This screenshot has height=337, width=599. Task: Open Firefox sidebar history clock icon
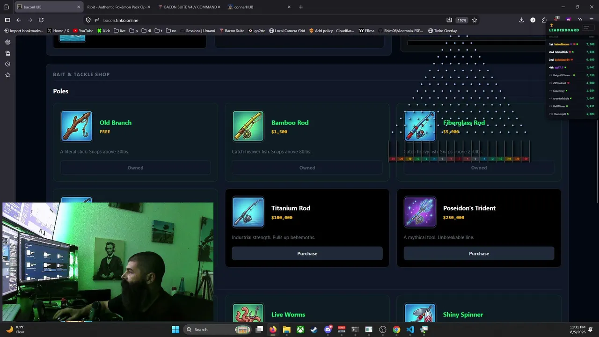click(x=7, y=64)
